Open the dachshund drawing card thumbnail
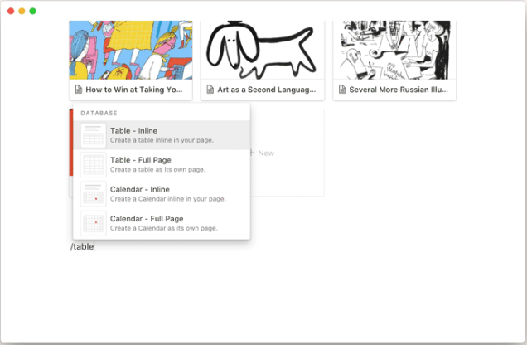The image size is (527, 345). coord(263,50)
